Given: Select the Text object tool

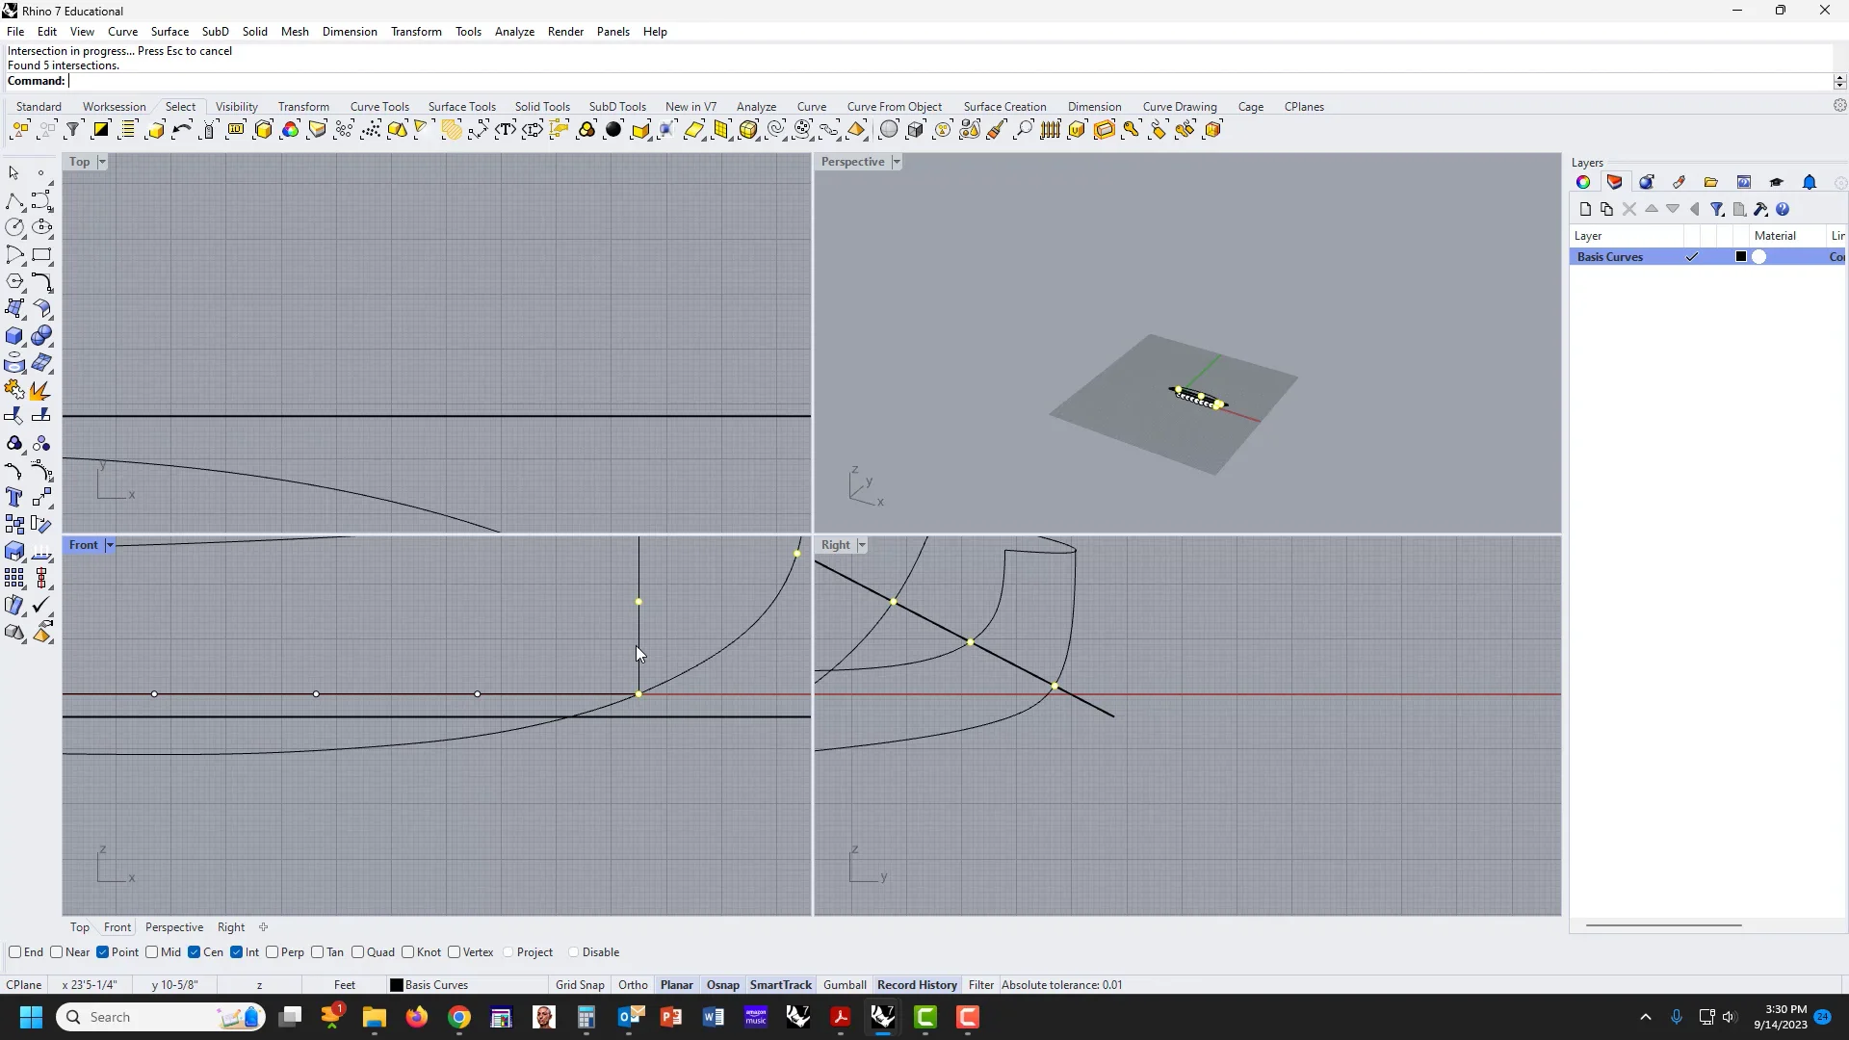Looking at the screenshot, I should [x=14, y=498].
